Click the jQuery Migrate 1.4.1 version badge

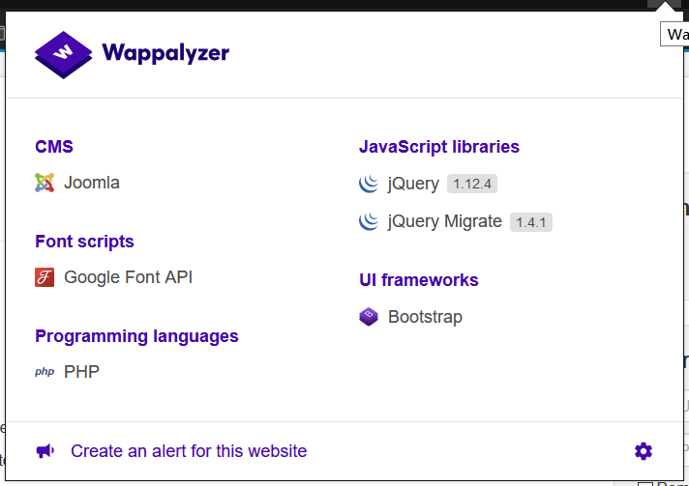(x=531, y=222)
